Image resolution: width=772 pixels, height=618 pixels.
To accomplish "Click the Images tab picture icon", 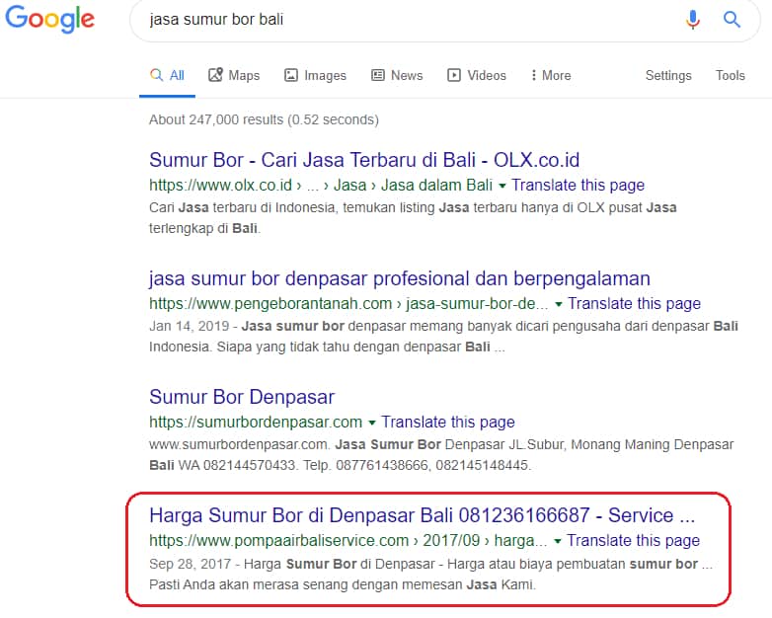I will click(291, 75).
